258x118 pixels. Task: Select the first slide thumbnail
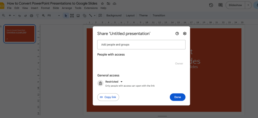click(20, 34)
